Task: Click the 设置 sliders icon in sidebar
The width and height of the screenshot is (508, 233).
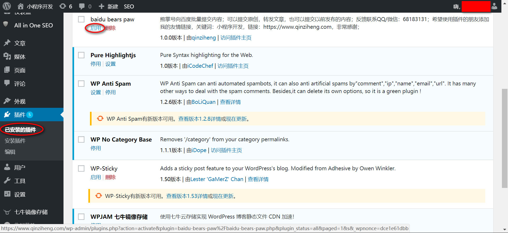Action: click(x=7, y=194)
